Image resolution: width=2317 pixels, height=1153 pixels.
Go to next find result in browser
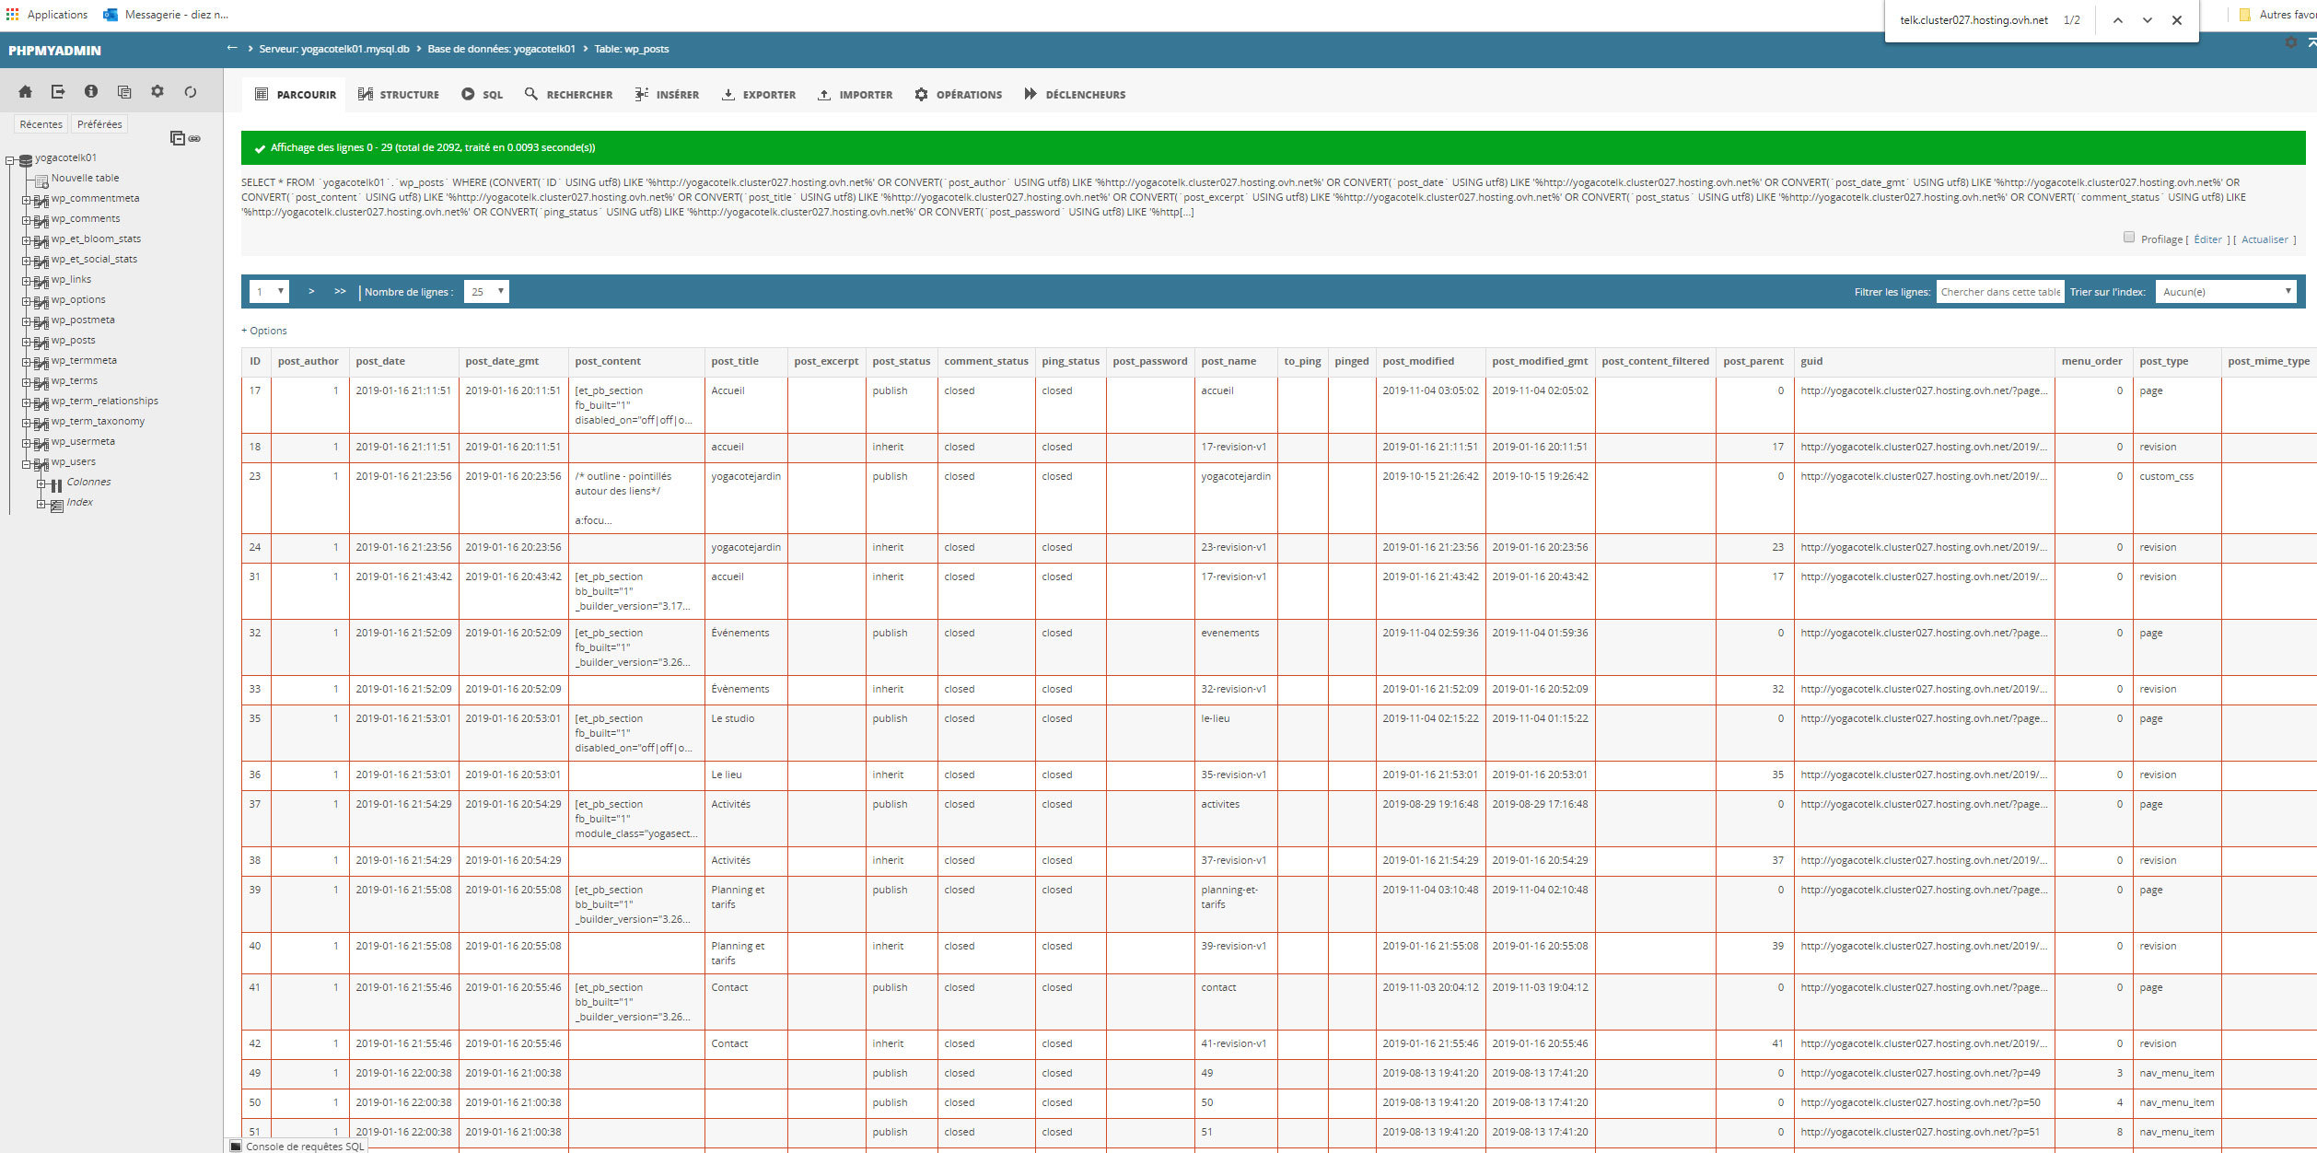pos(2147,20)
